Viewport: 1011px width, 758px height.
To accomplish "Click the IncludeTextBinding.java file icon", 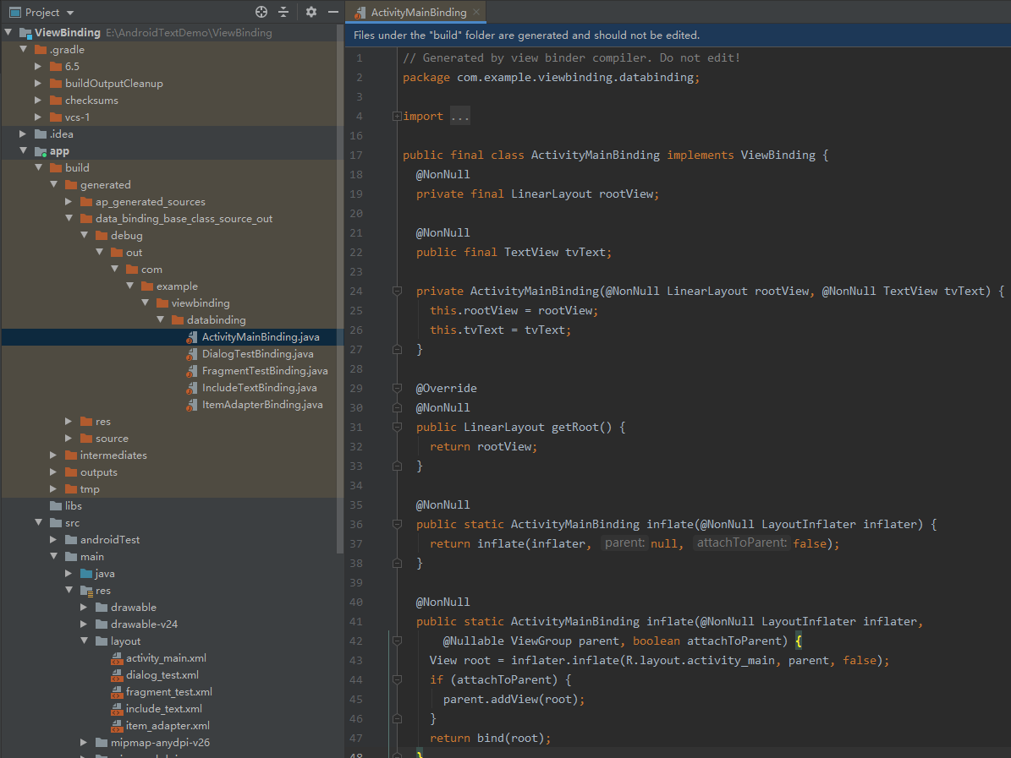I will point(191,388).
